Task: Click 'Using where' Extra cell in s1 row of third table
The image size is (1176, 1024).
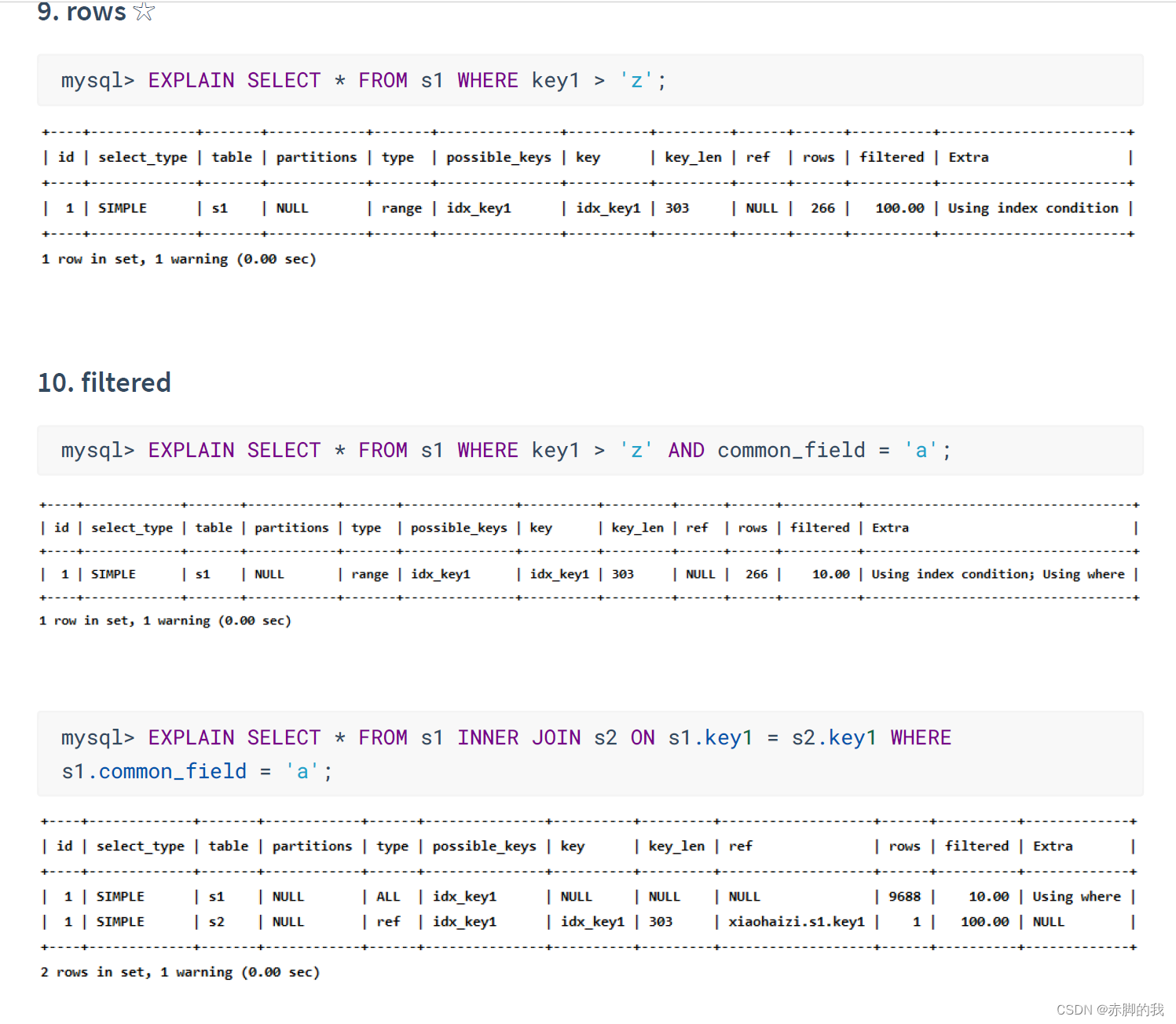Action: (x=1076, y=896)
